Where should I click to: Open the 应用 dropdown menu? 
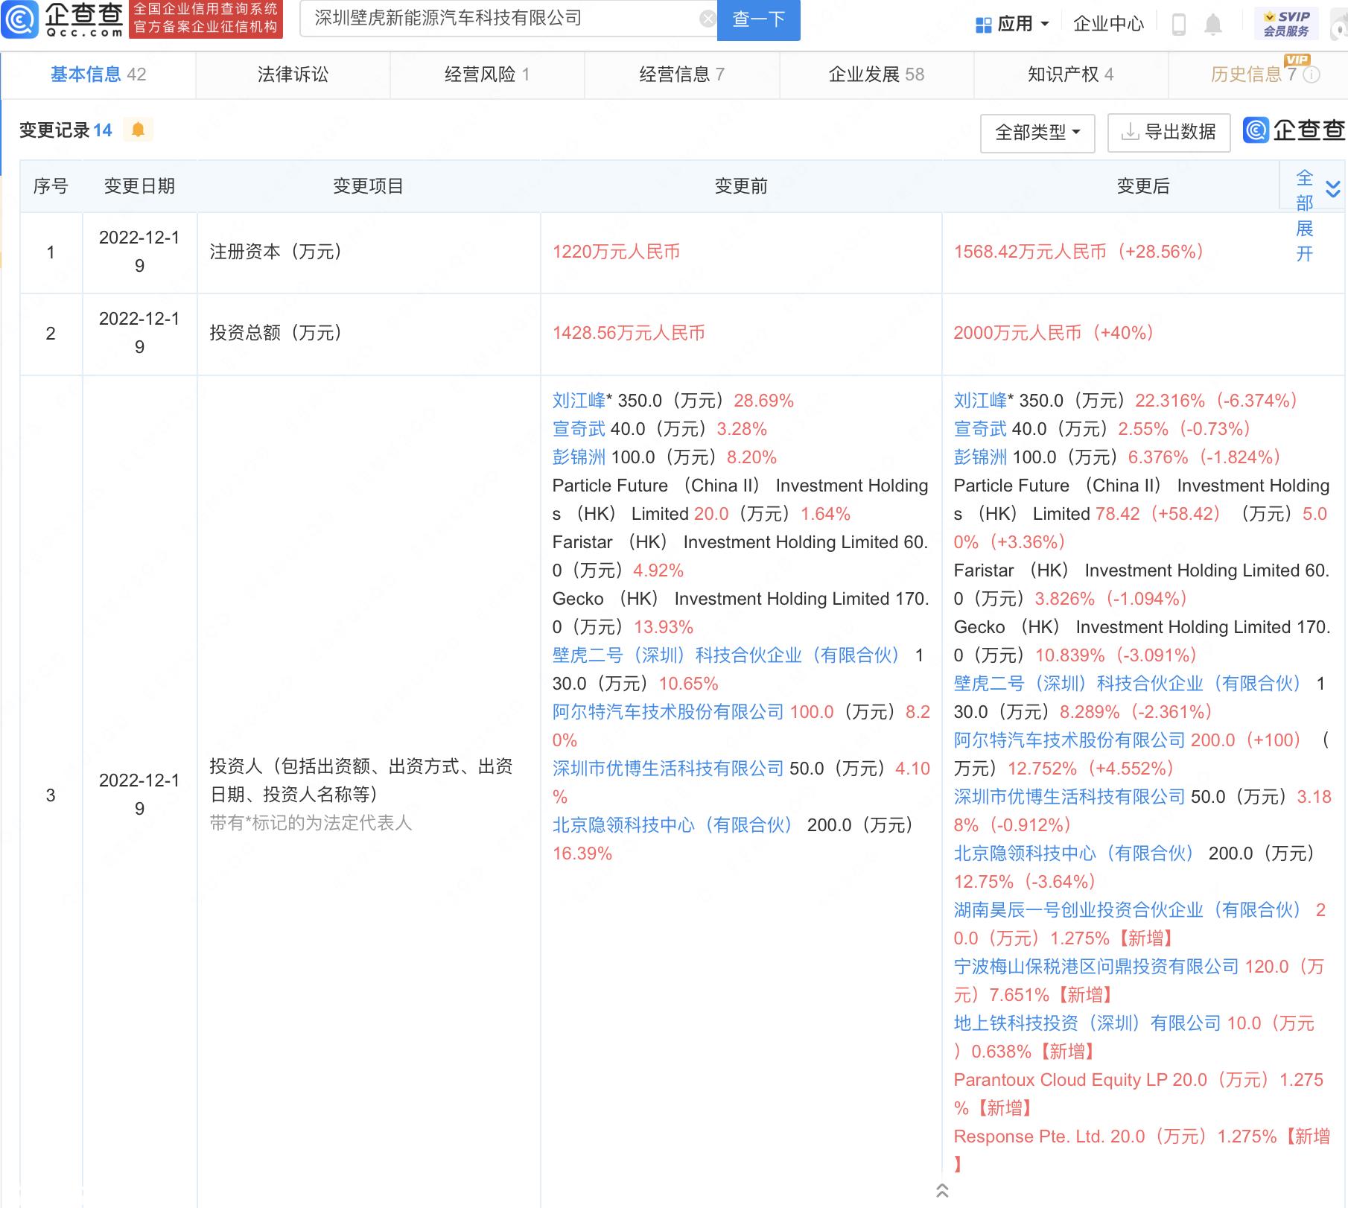[x=1013, y=25]
